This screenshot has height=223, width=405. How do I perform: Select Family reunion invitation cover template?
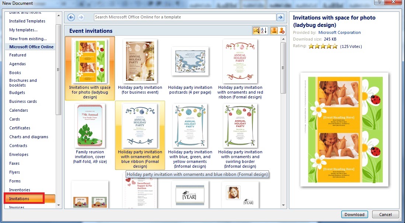point(90,135)
